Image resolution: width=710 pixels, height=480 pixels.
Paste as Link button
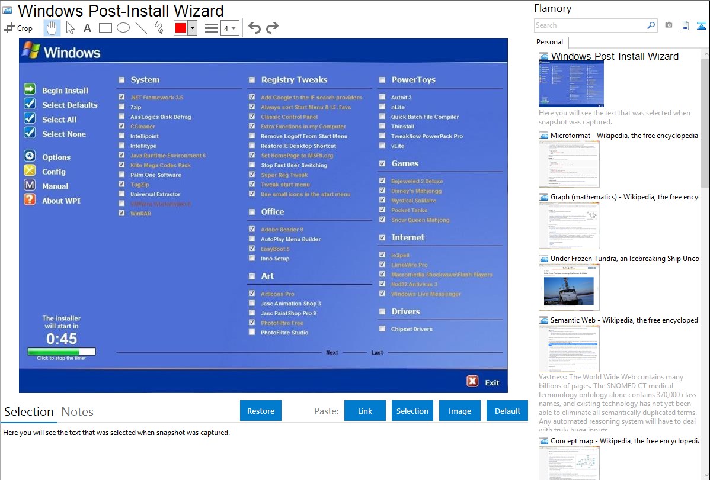point(365,411)
